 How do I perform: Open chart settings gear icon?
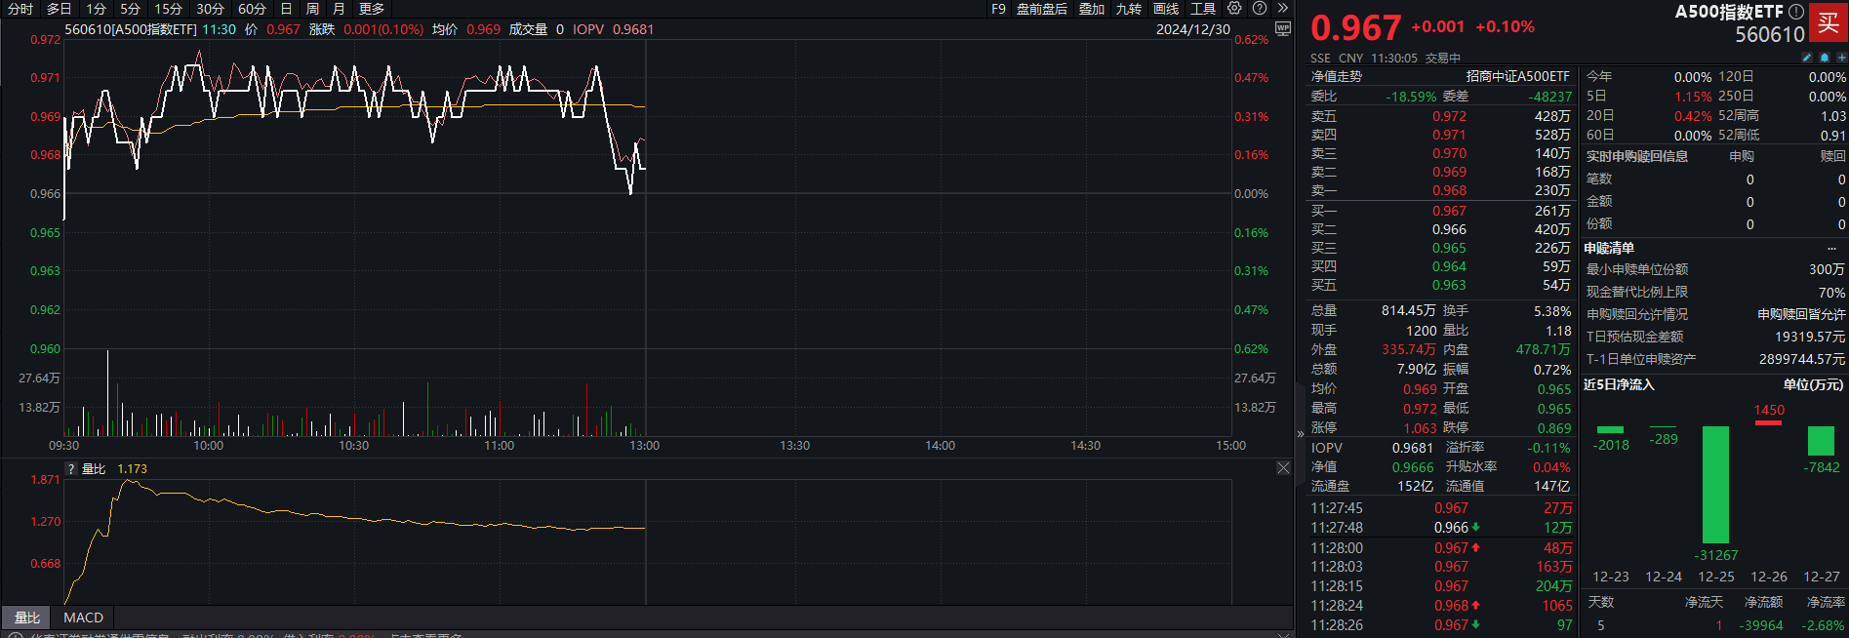[1234, 8]
